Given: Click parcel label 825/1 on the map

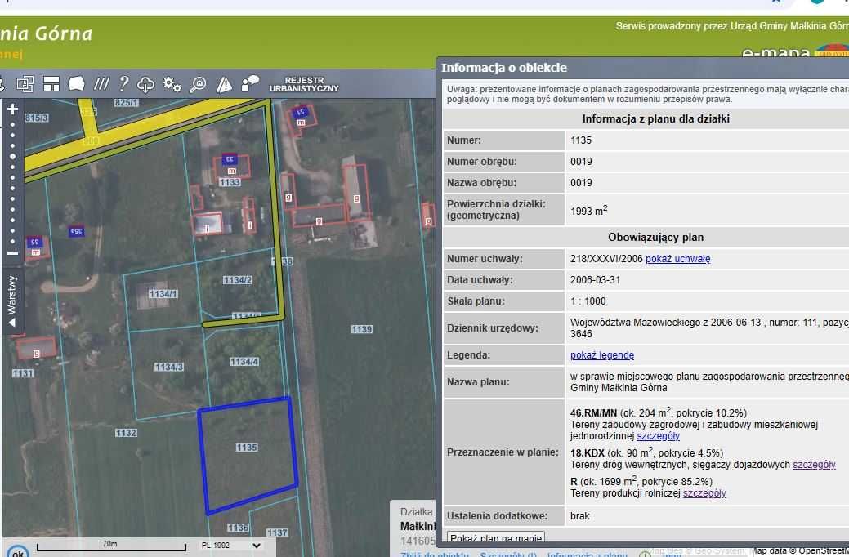Looking at the screenshot, I should click(x=126, y=102).
